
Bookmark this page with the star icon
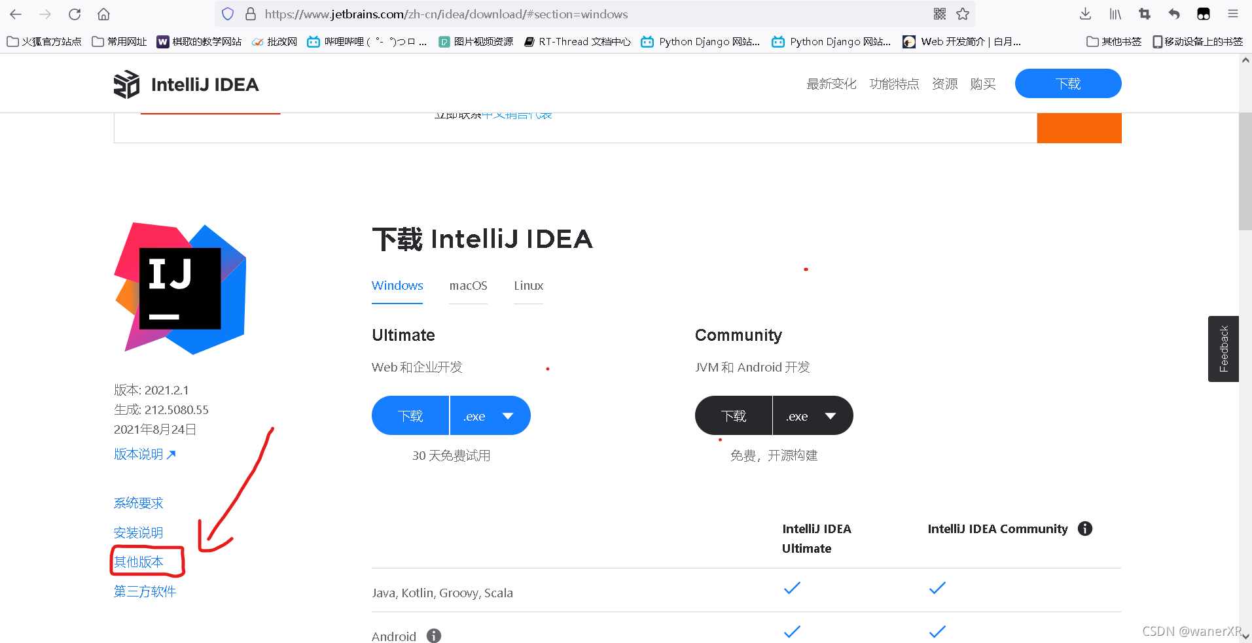pyautogui.click(x=963, y=14)
